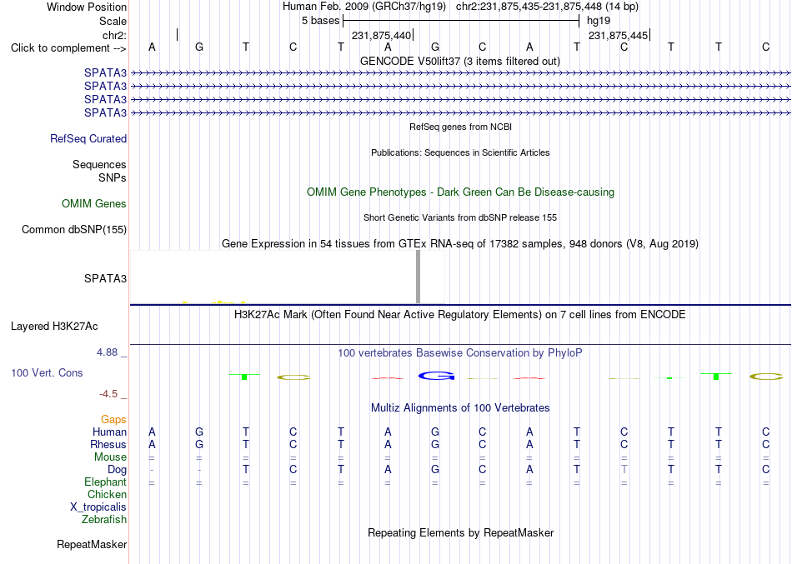792x564 pixels.
Task: Select the Chicken species row label
Action: click(107, 494)
